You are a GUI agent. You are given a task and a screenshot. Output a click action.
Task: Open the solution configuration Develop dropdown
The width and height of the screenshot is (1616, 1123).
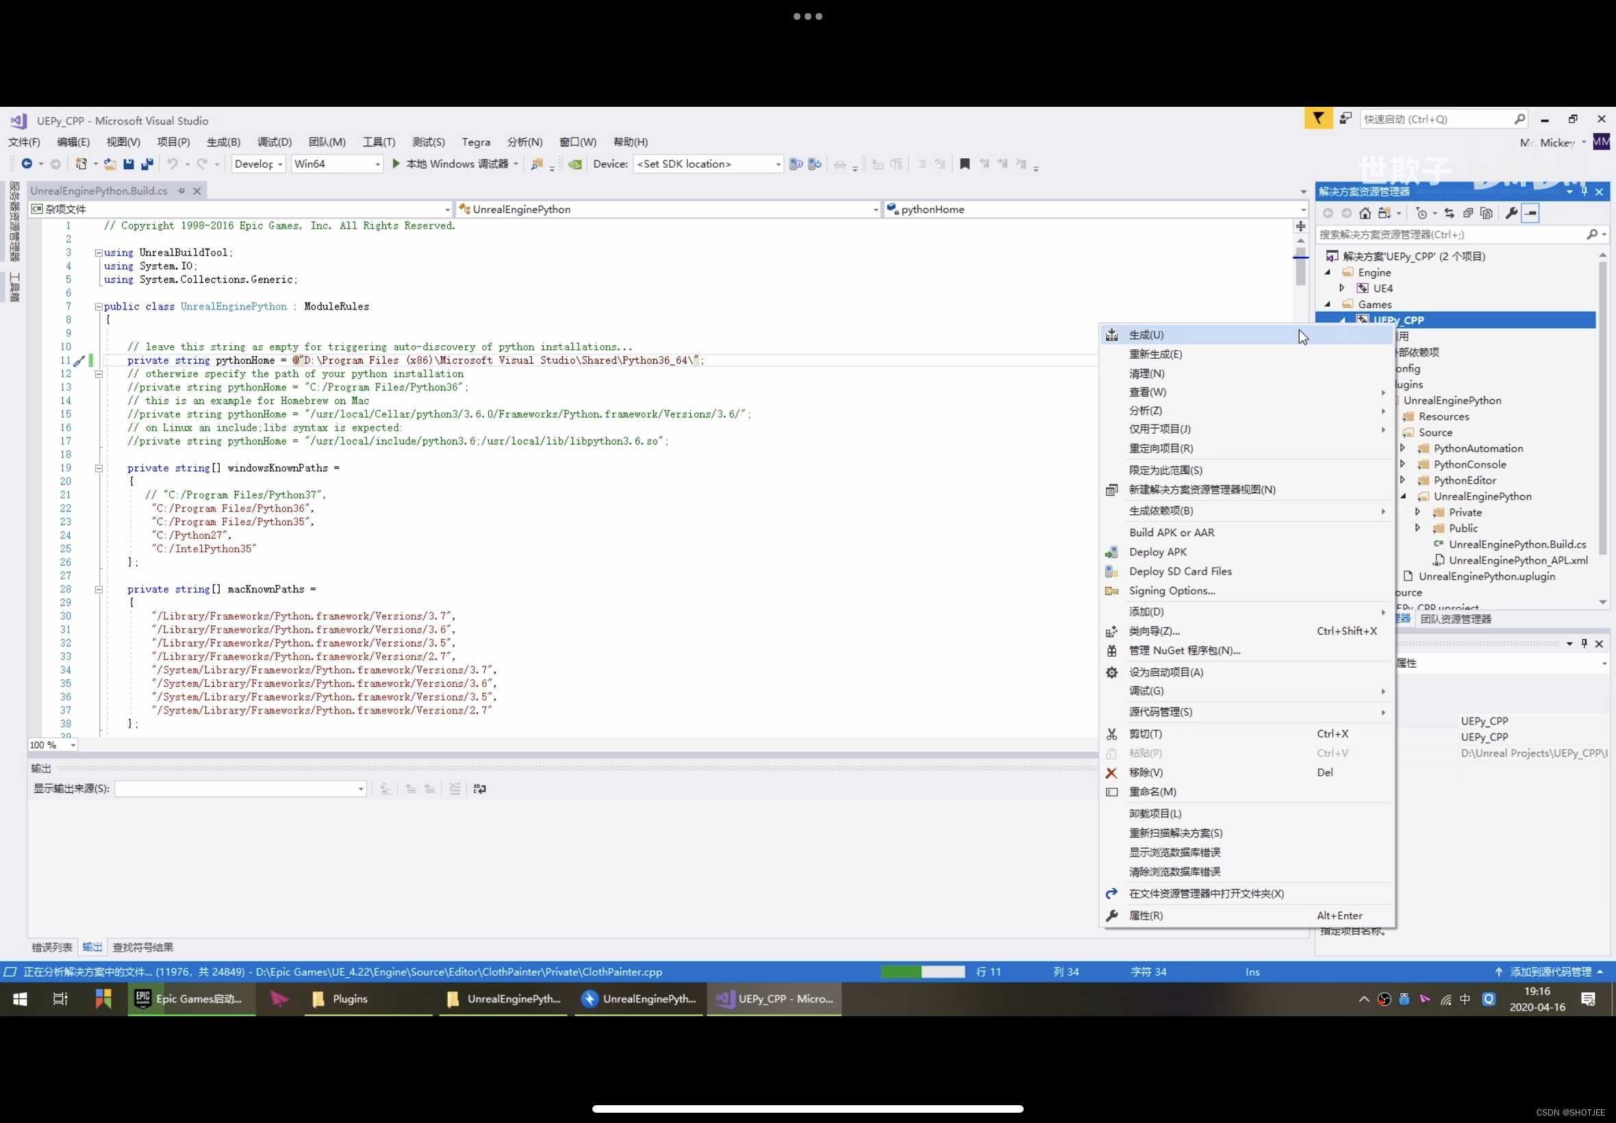(259, 164)
